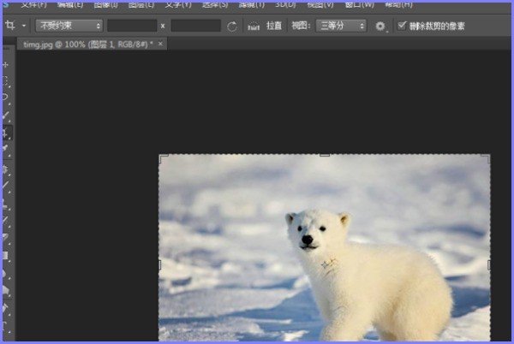The height and width of the screenshot is (344, 514).
Task: Click the top-center crop handle on the image
Action: (x=325, y=155)
